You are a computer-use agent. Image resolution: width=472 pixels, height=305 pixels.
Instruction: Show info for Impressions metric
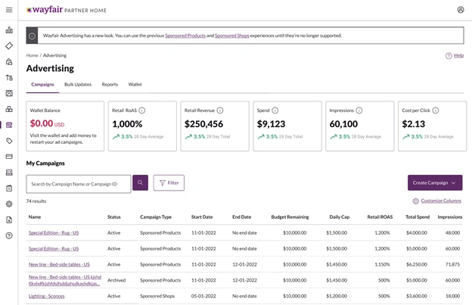coord(359,110)
